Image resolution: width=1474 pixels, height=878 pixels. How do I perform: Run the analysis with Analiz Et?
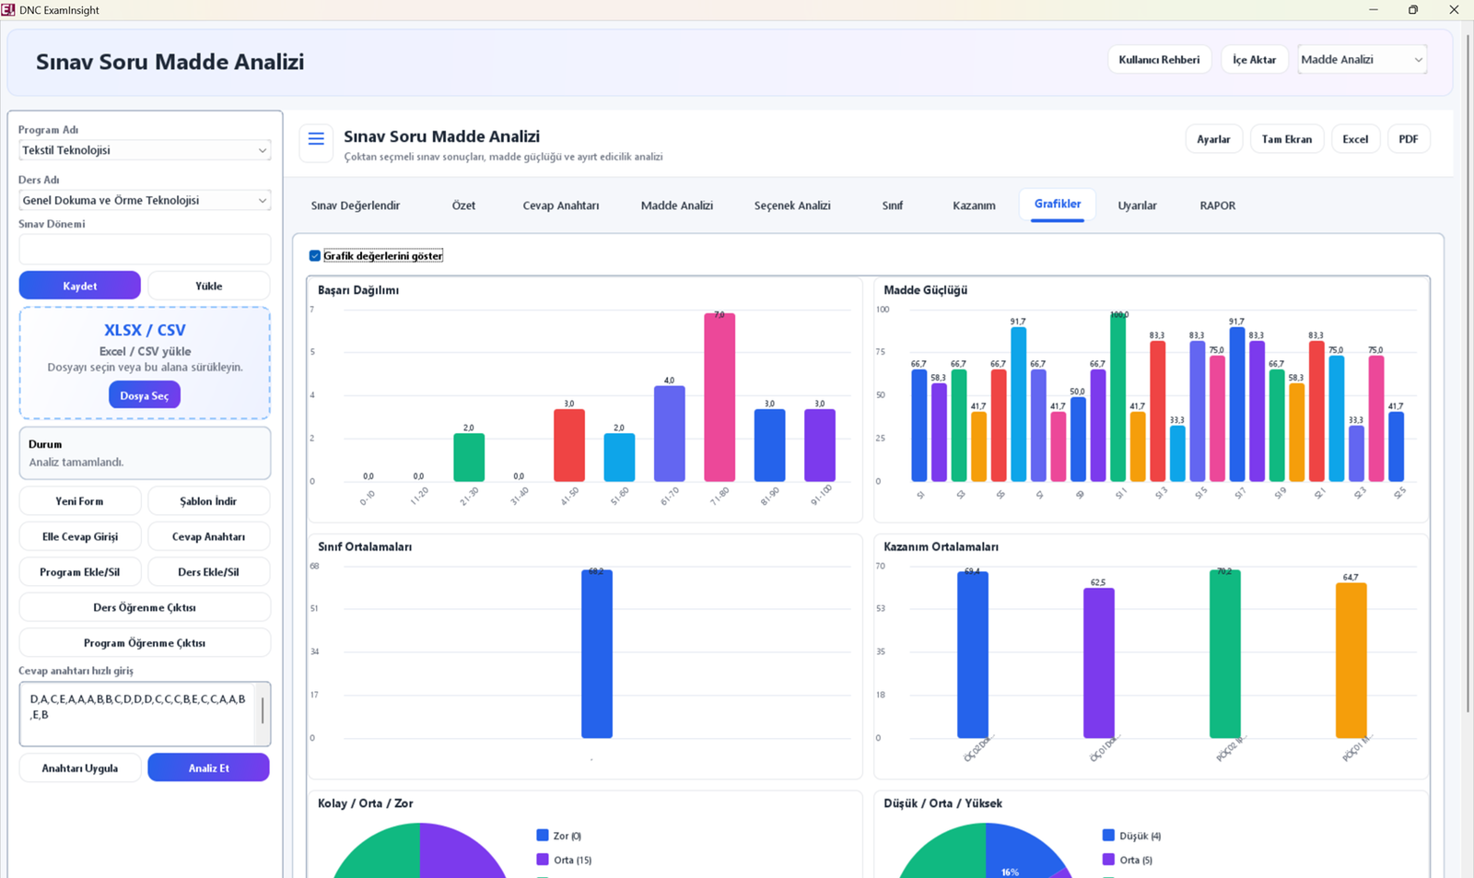(209, 767)
